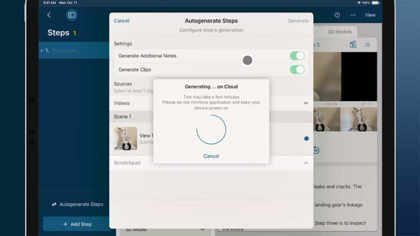Click the list view icon

click(x=367, y=45)
